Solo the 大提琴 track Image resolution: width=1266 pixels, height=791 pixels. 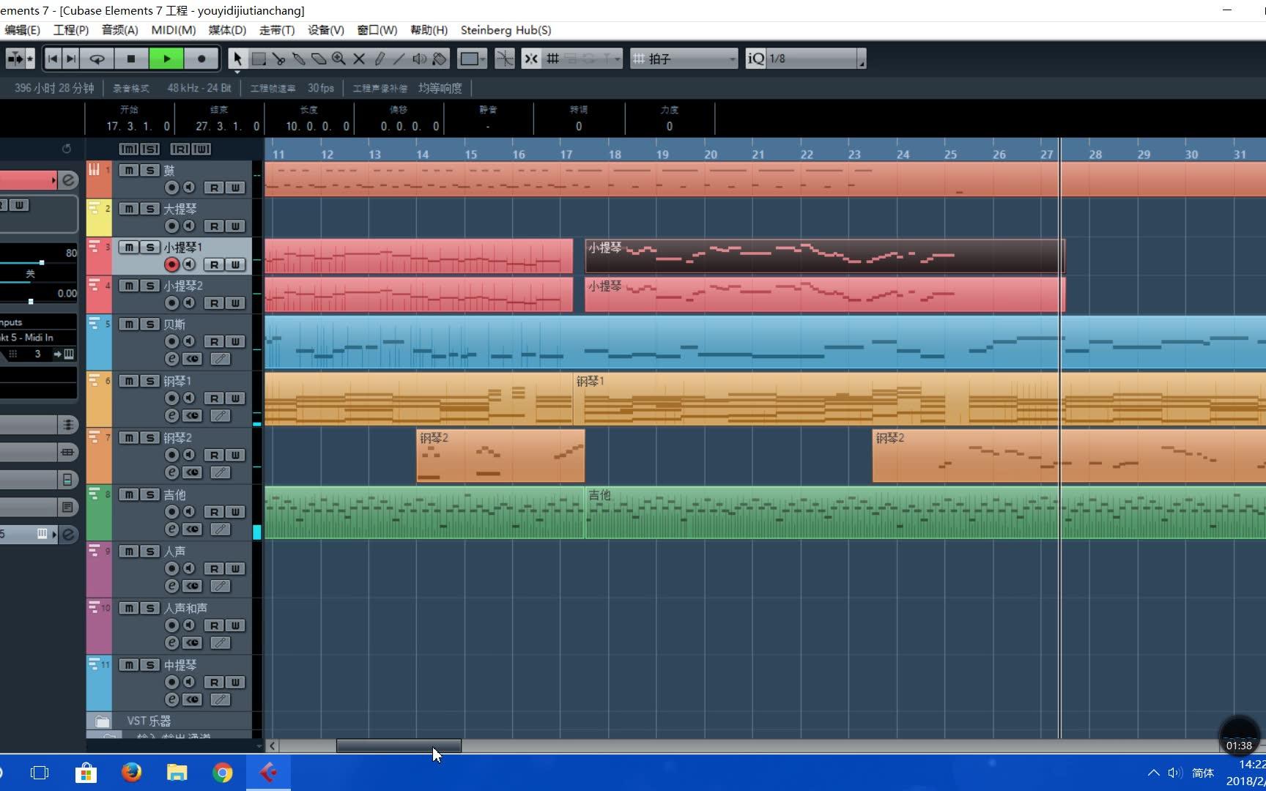149,209
